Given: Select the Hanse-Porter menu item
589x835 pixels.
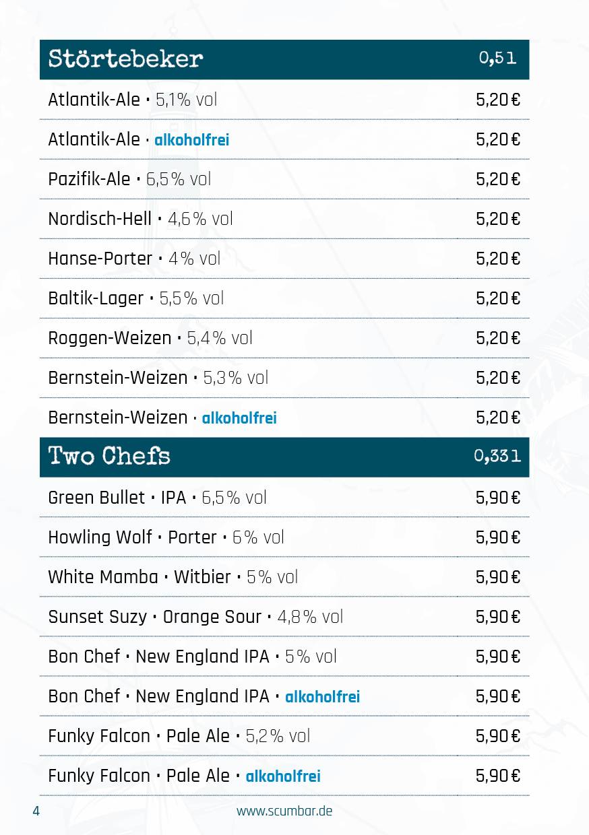Looking at the screenshot, I should [x=284, y=259].
